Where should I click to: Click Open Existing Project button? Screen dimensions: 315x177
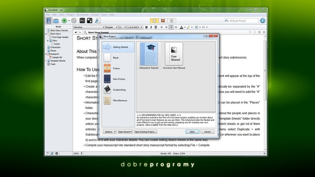(146, 132)
